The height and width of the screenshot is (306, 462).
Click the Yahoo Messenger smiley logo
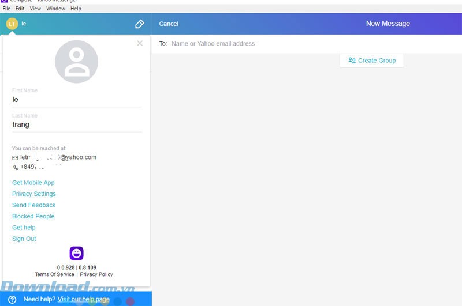[76, 253]
